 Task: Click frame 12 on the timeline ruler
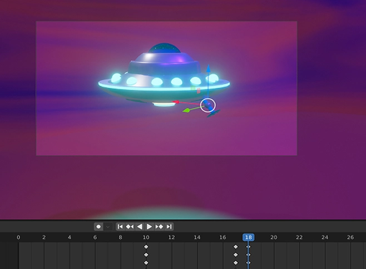tap(171, 237)
